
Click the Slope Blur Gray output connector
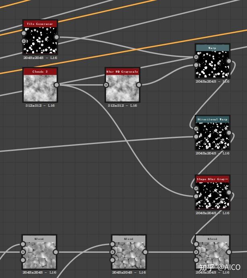point(229,193)
